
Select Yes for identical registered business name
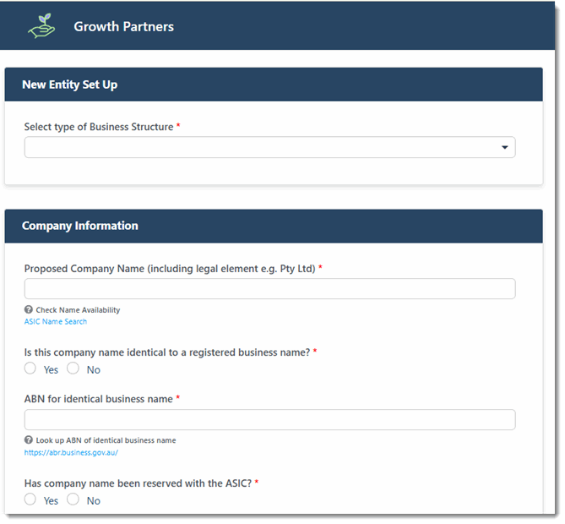coord(30,368)
